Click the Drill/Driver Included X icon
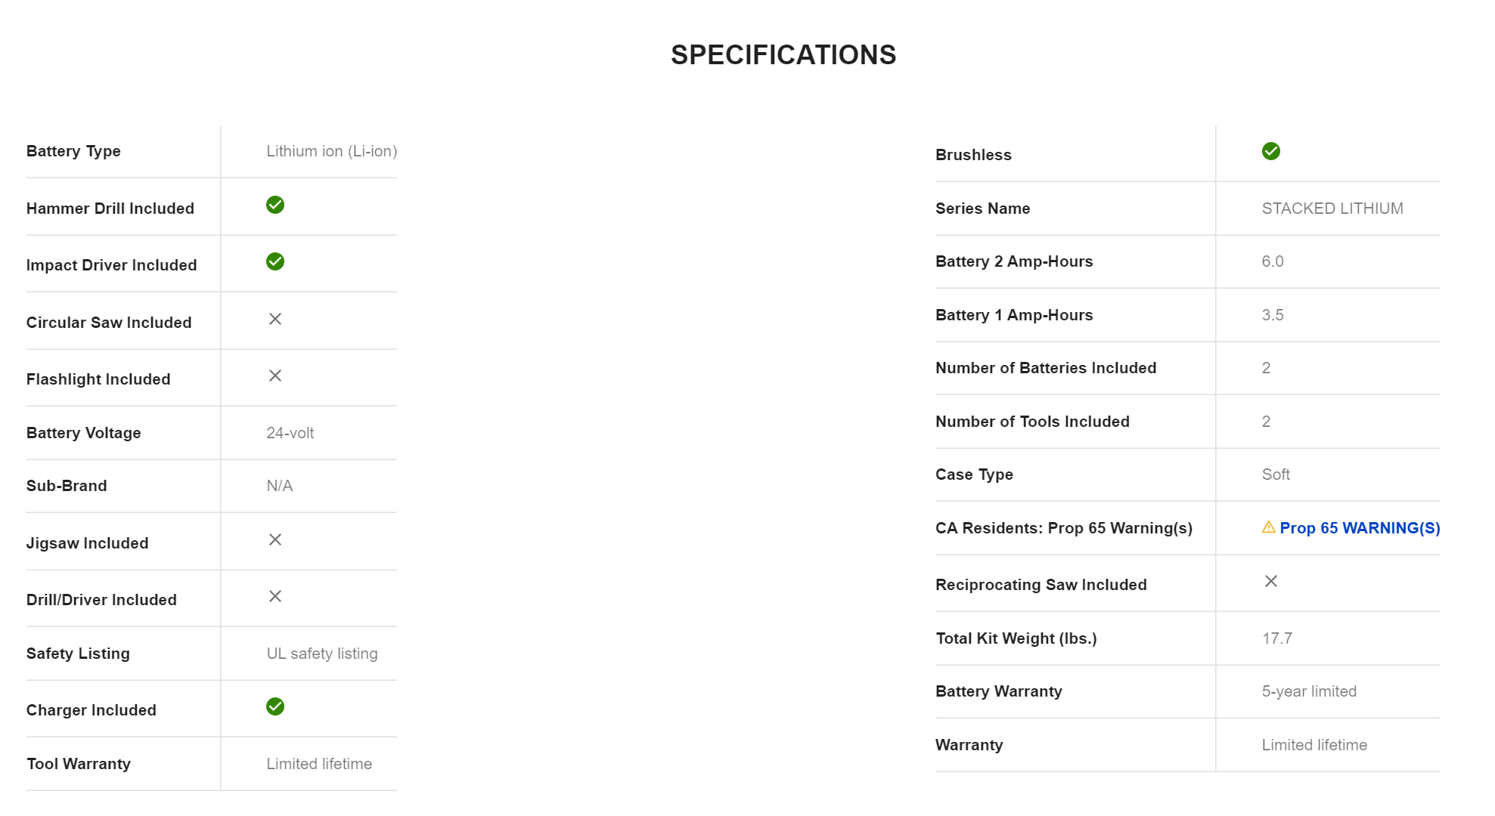Image resolution: width=1495 pixels, height=816 pixels. [x=275, y=596]
